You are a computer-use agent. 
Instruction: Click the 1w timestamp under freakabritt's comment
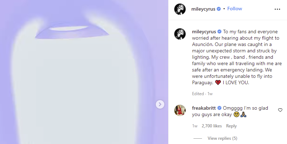pyautogui.click(x=195, y=126)
